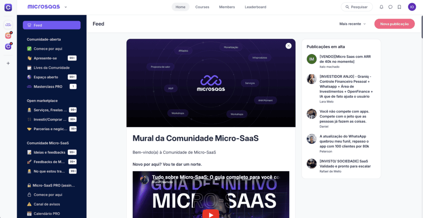Open Calendário PRO space

[x=52, y=214]
